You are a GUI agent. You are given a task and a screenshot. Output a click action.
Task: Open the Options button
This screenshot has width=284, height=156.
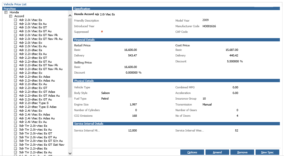[x=192, y=152]
